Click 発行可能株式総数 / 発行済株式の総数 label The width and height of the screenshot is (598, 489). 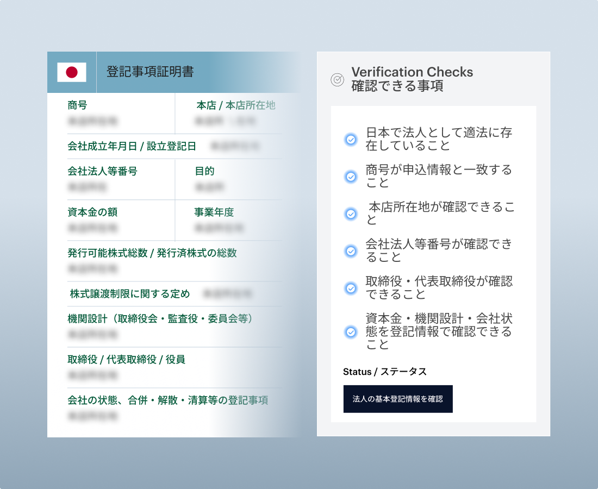152,253
